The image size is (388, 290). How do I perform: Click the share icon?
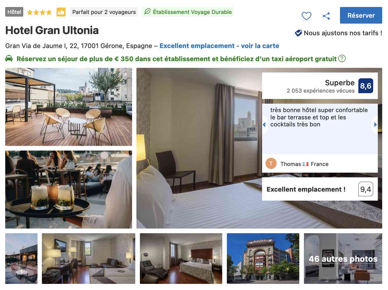326,16
